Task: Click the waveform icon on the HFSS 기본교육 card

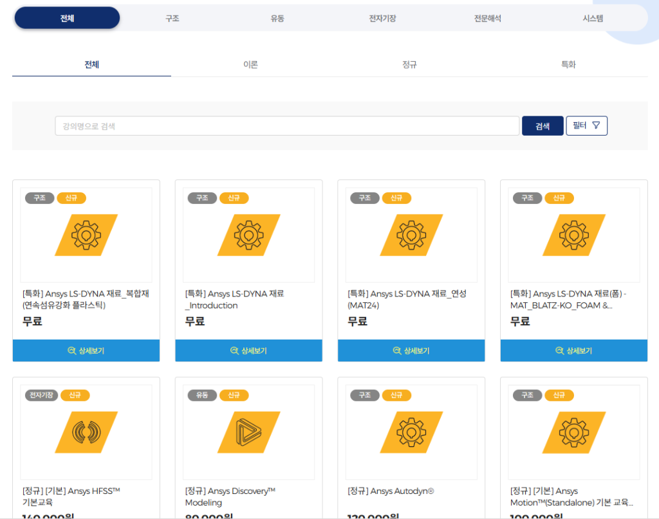Action: coord(86,432)
